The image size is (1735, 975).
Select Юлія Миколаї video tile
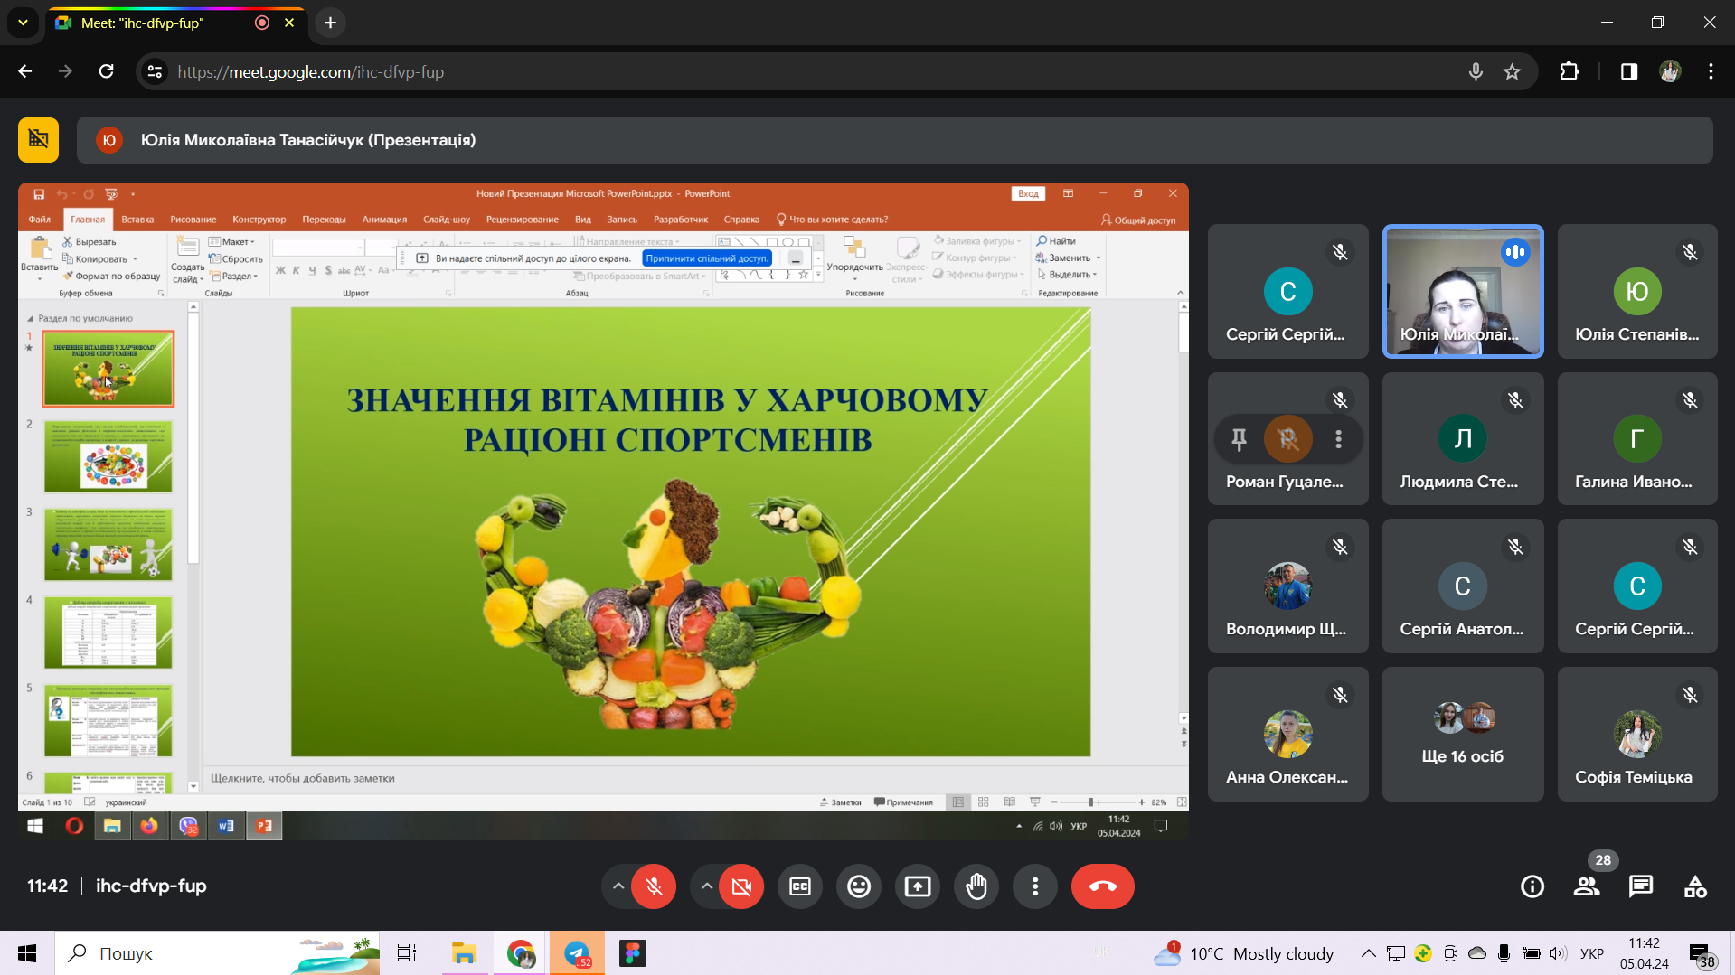[1463, 291]
